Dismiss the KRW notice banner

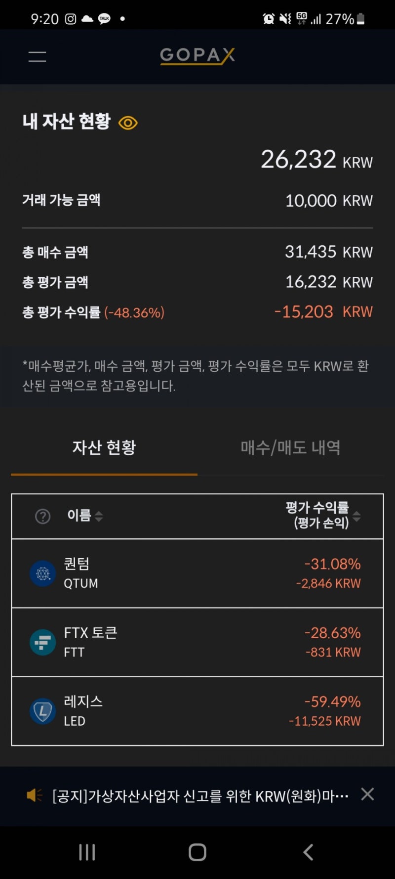point(367,794)
